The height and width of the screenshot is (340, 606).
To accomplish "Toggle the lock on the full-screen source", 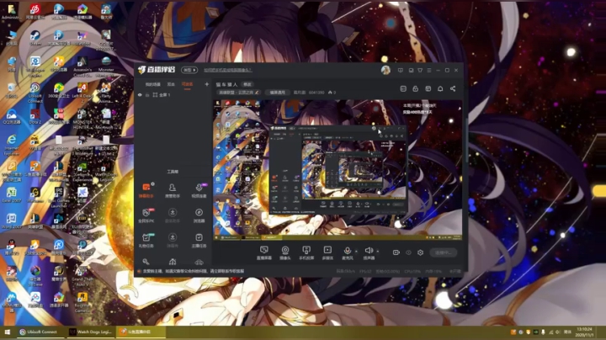I will click(147, 94).
